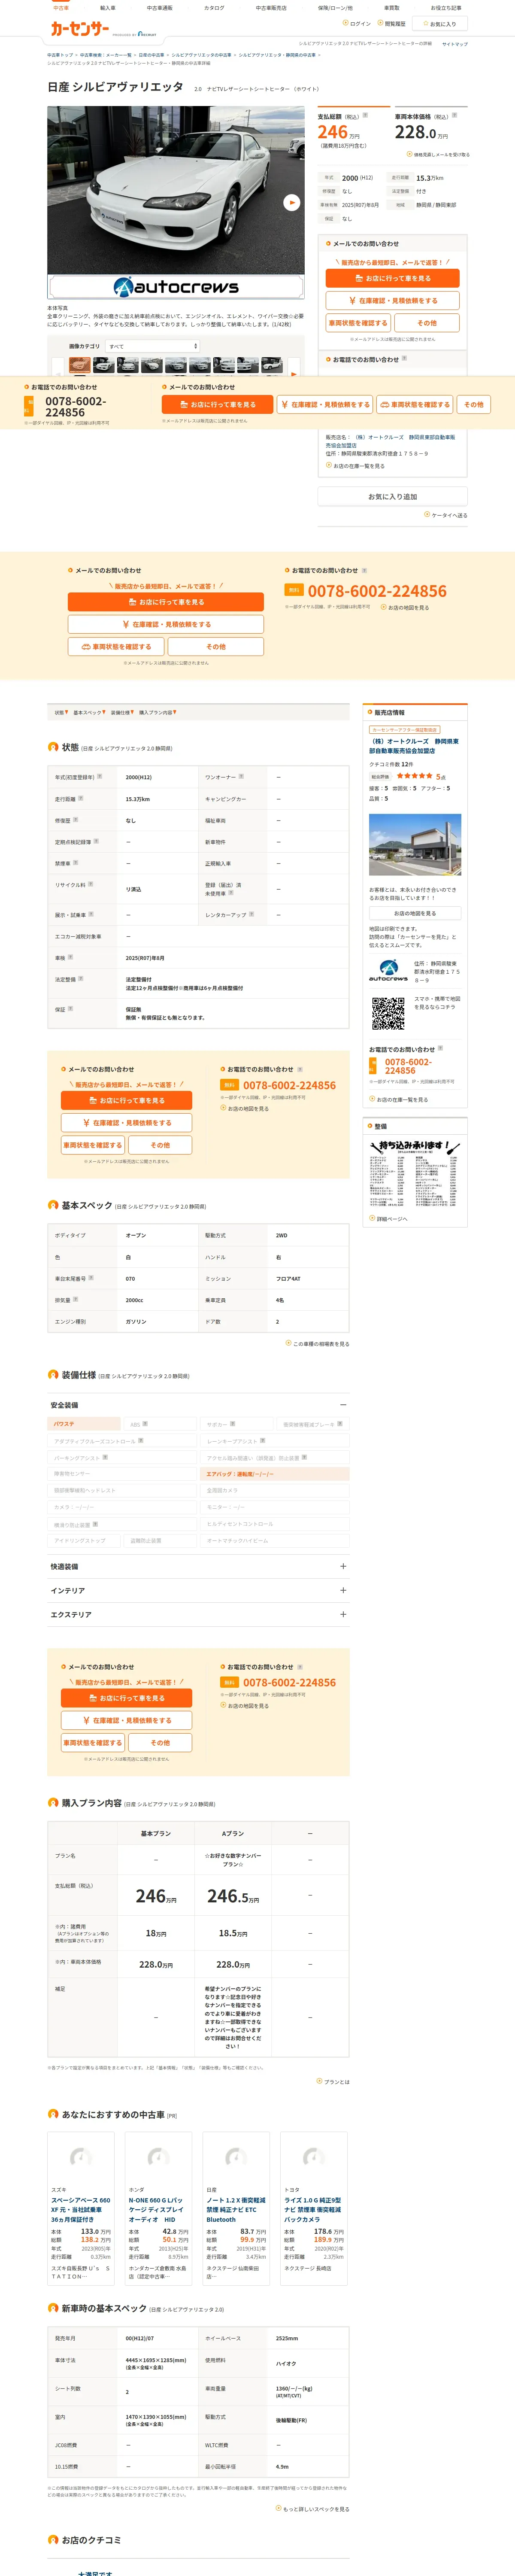The image size is (515, 2576).
Task: Click お店の地図を見る button in shop sidebar
Action: 415,913
